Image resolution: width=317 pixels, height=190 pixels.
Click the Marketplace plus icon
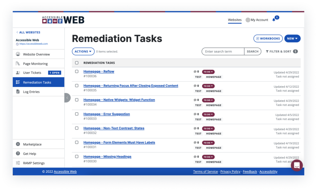pos(18,144)
